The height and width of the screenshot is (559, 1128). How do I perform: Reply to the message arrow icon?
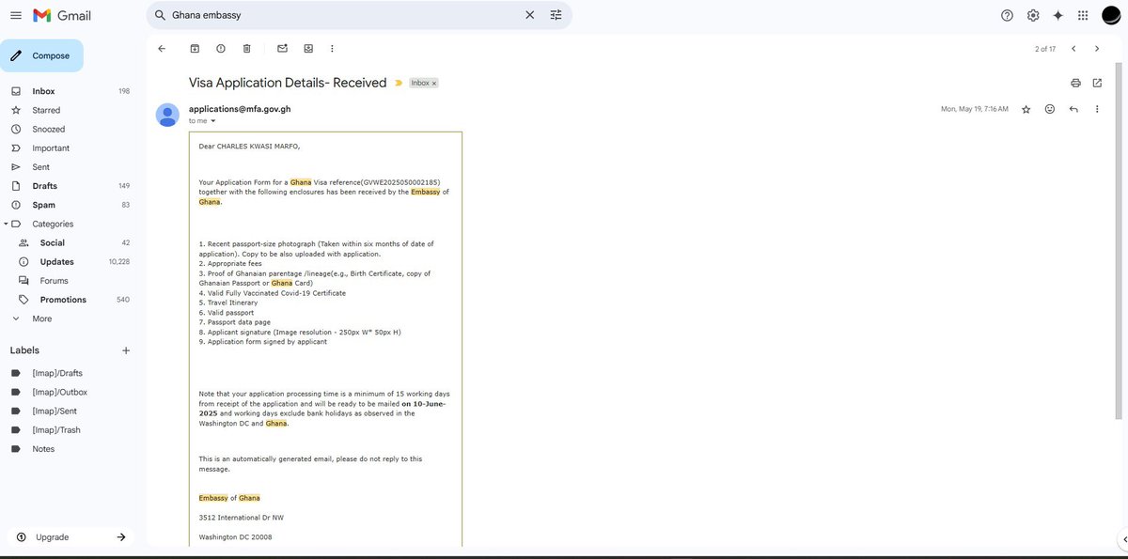pyautogui.click(x=1073, y=109)
